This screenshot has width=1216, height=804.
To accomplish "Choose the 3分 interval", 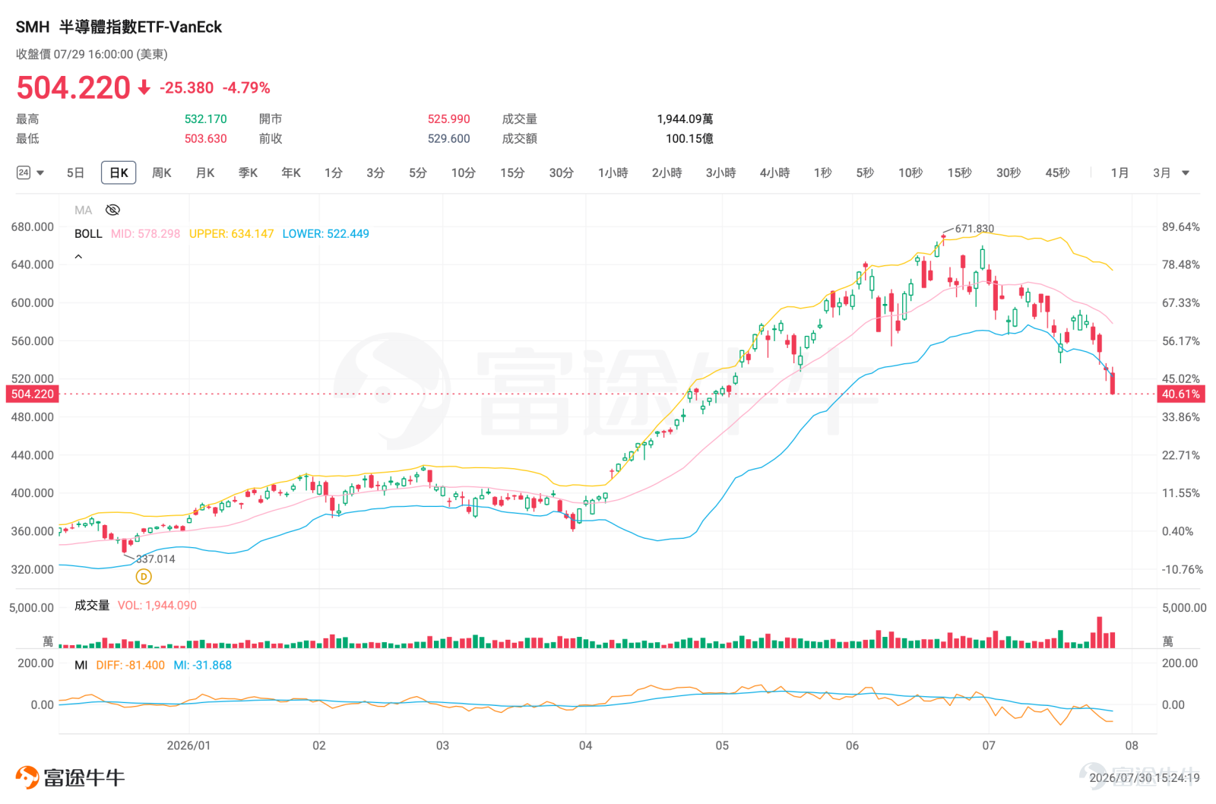I will point(375,173).
